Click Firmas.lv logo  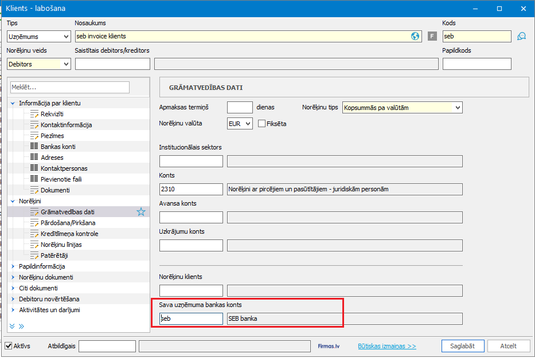pos(329,346)
